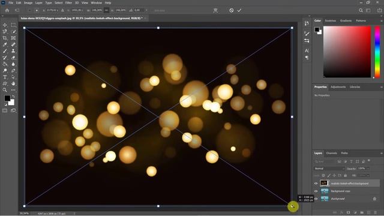Viewport: 384px width, 216px height.
Task: Select the Lasso tool
Action: point(5,32)
